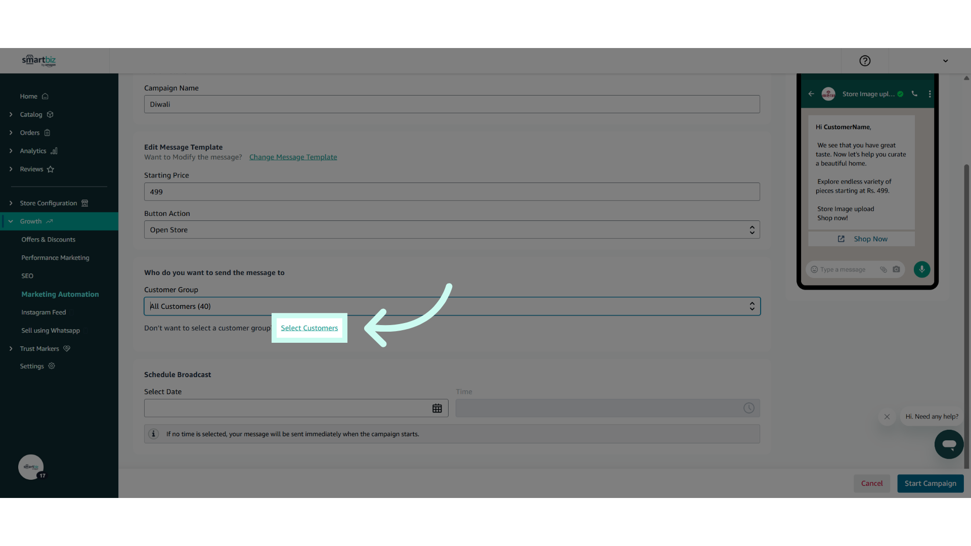Click the verified badge in preview

click(x=900, y=94)
